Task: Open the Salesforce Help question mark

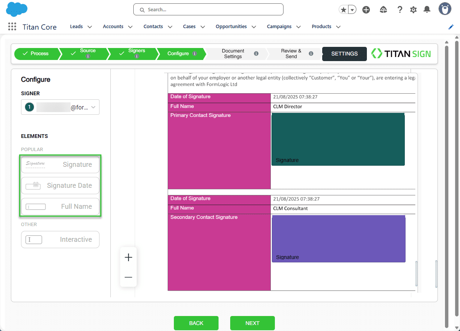Action: 400,10
